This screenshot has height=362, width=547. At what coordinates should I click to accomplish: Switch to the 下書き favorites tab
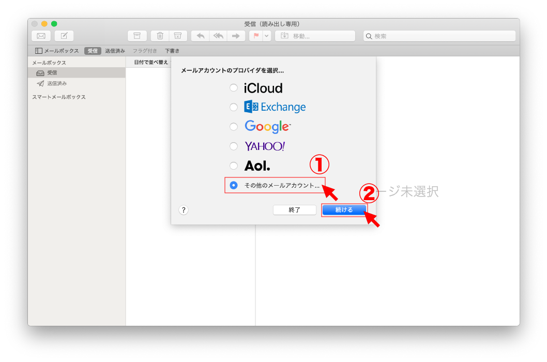click(x=172, y=51)
